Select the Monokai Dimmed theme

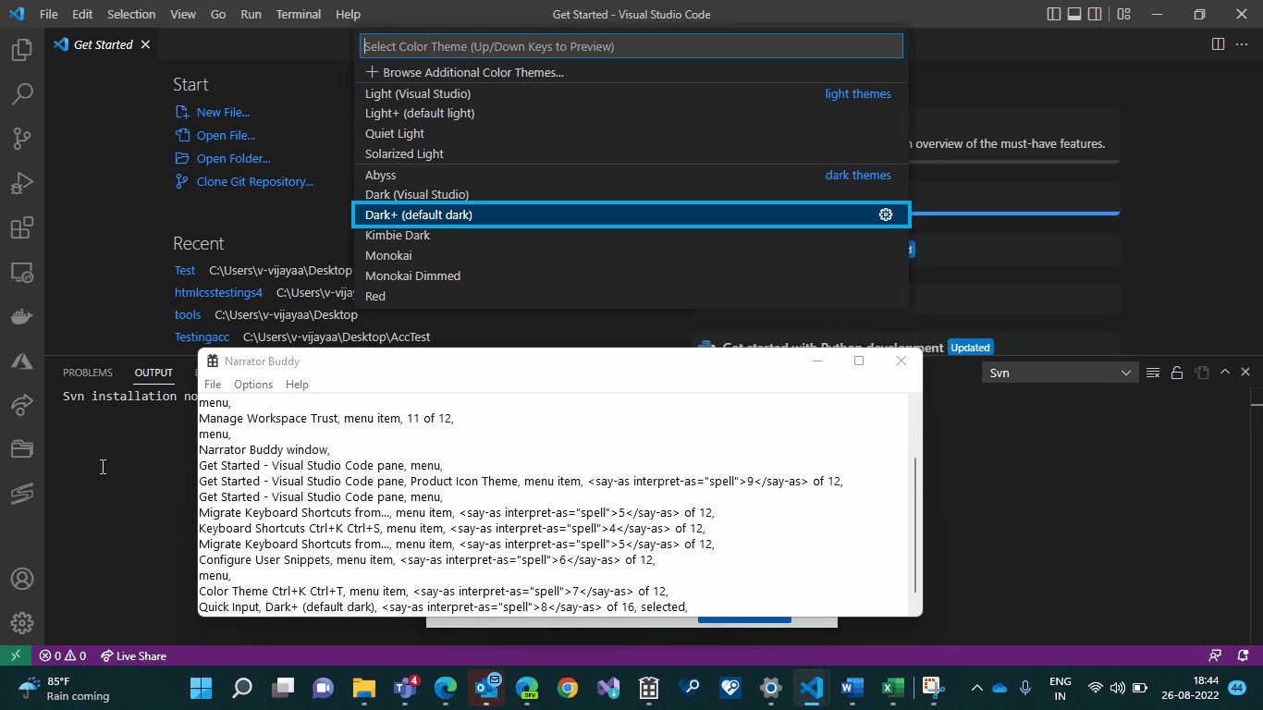click(631, 275)
